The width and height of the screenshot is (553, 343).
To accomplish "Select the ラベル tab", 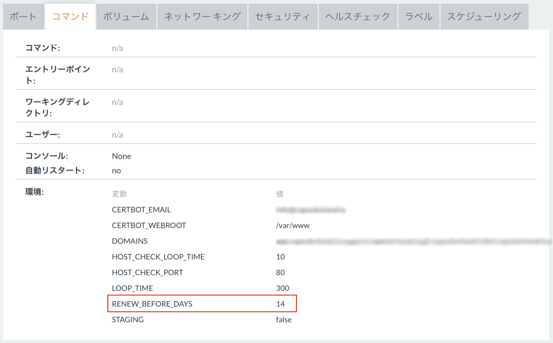I will 419,16.
